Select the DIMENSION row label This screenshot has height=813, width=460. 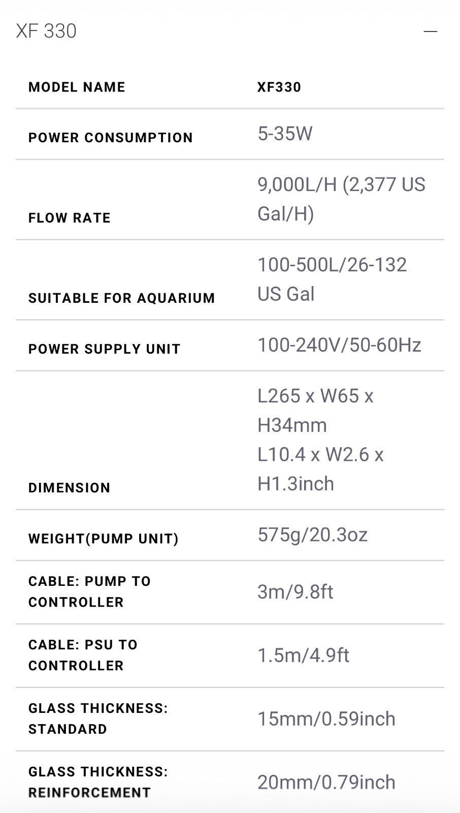70,488
